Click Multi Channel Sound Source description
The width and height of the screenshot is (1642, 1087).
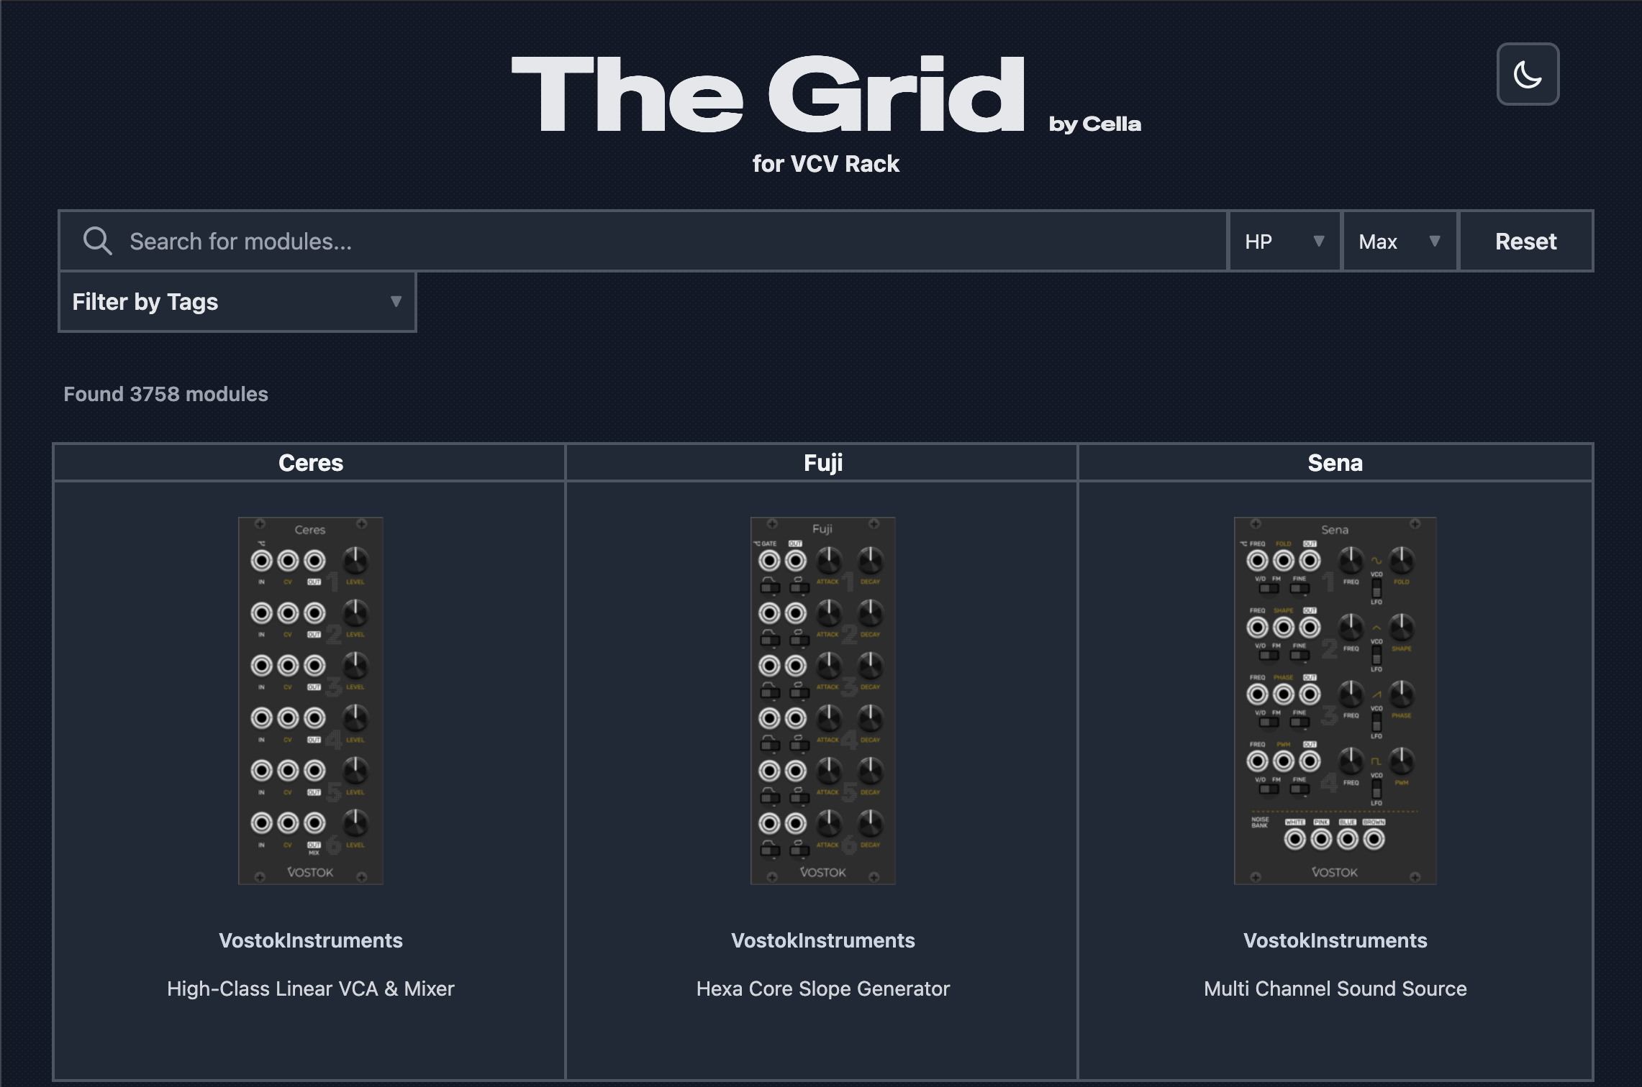1335,989
